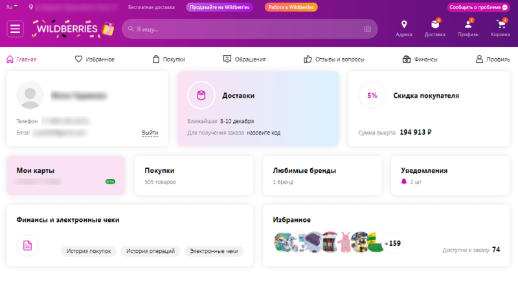Open the Любимые бренды card

(x=322, y=175)
